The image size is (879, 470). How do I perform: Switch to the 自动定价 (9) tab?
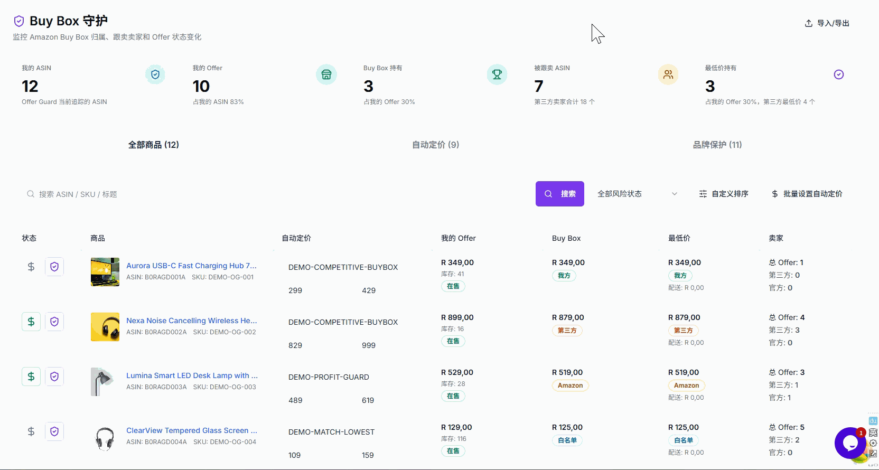pos(436,145)
